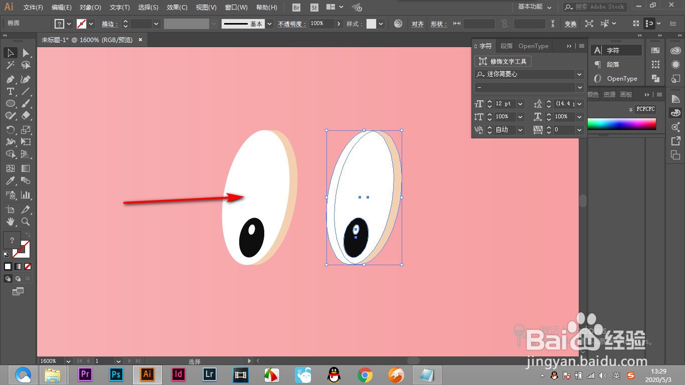Select the Artboard tool
The image size is (685, 385).
(x=10, y=210)
